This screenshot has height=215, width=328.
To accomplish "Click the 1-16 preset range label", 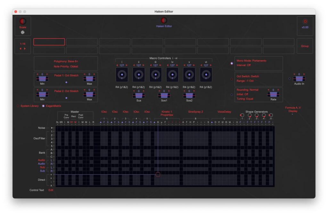I will coord(23,44).
